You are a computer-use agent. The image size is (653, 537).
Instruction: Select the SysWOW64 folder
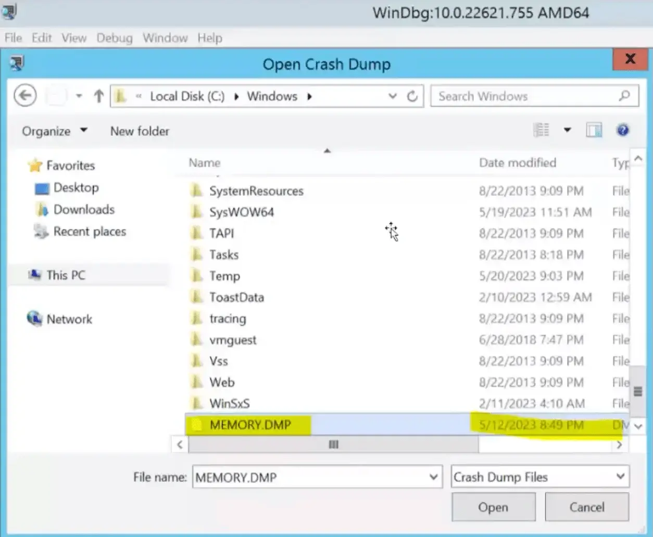(242, 212)
